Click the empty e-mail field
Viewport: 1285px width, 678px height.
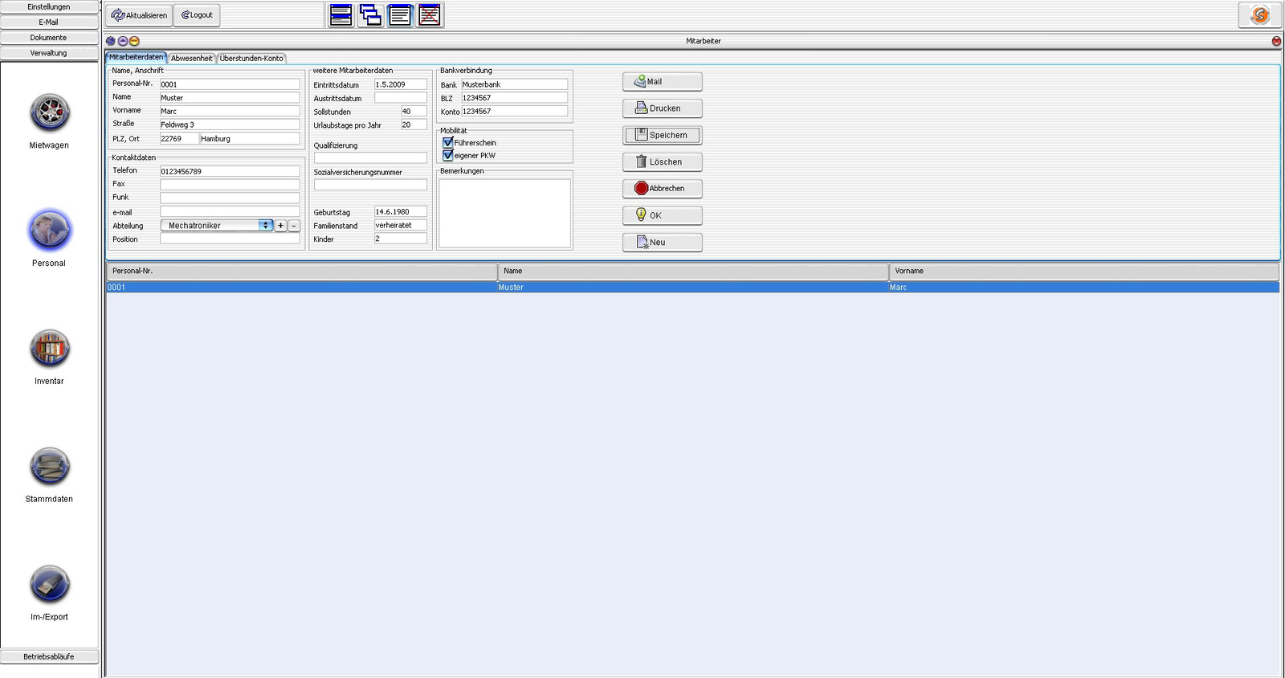point(230,212)
